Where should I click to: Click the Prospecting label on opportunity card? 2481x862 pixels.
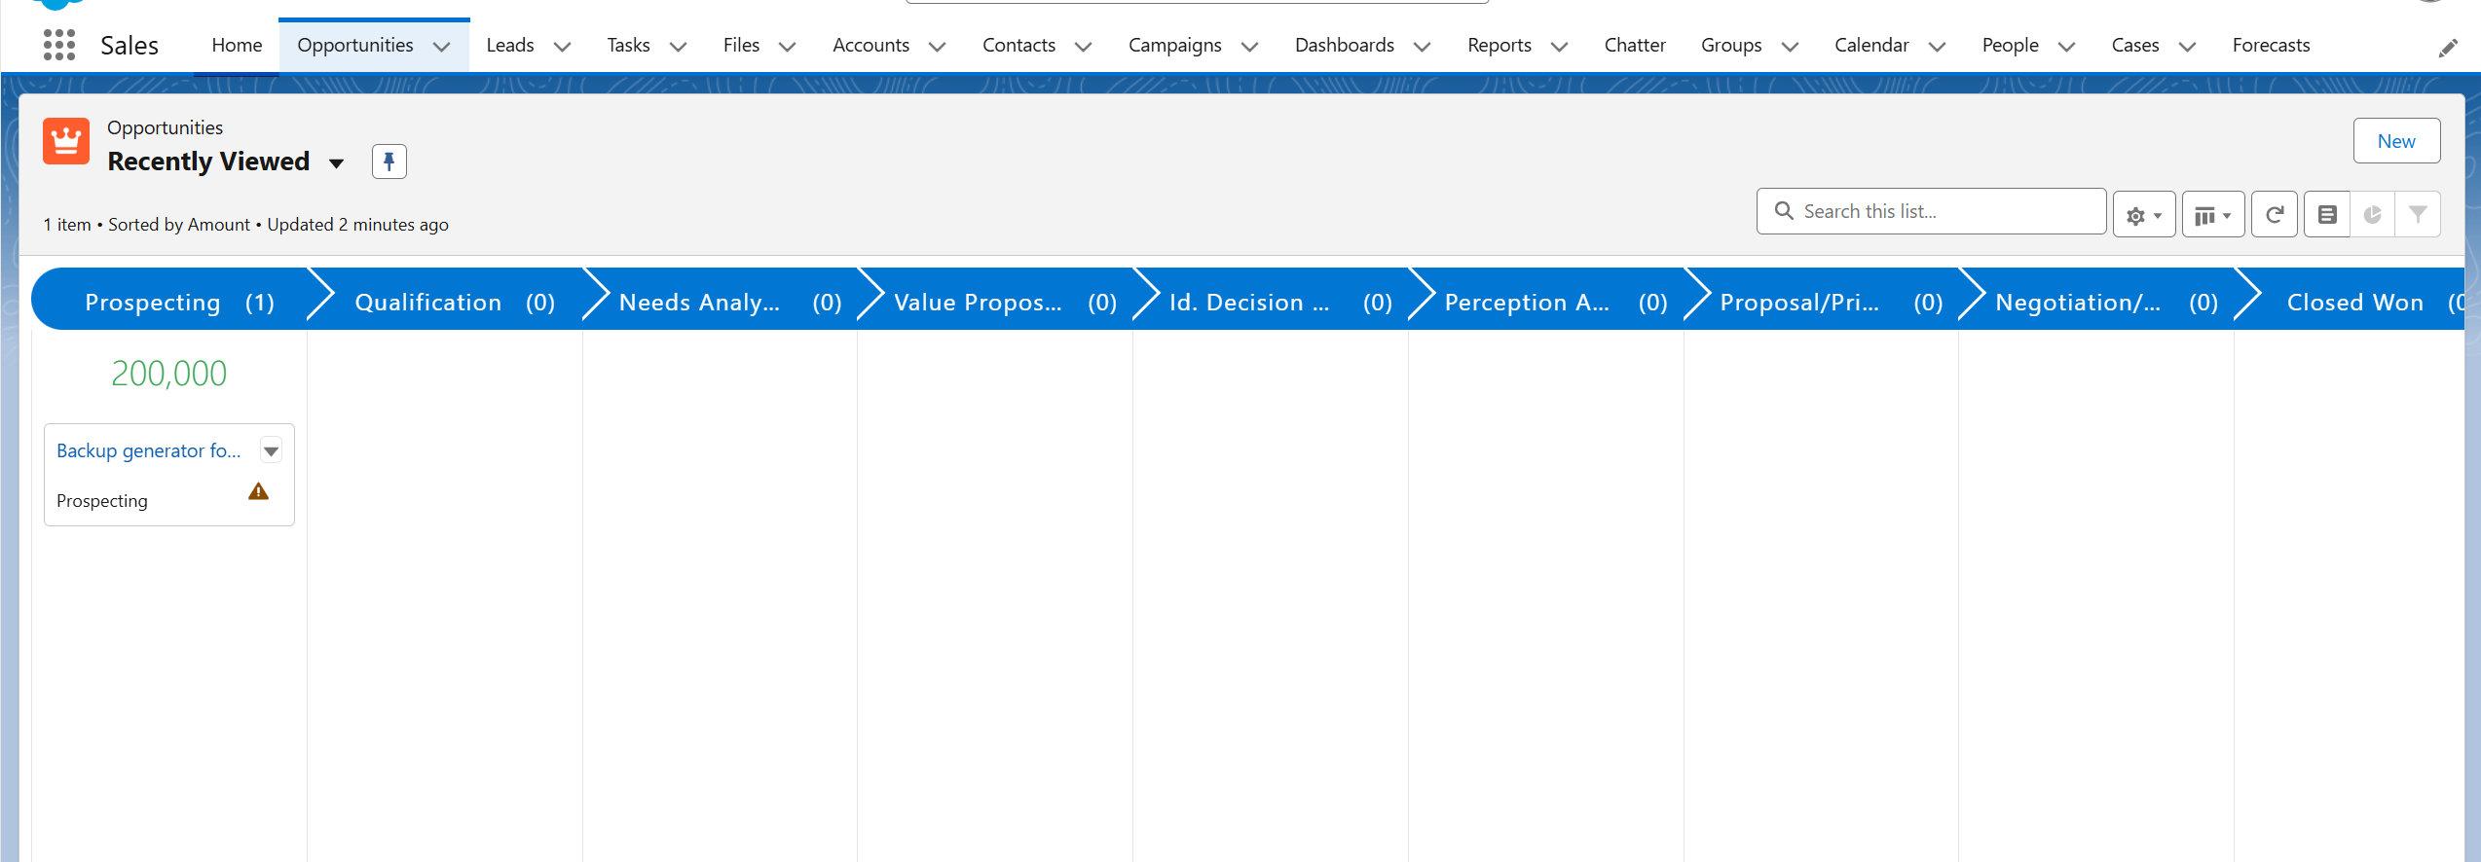click(102, 501)
